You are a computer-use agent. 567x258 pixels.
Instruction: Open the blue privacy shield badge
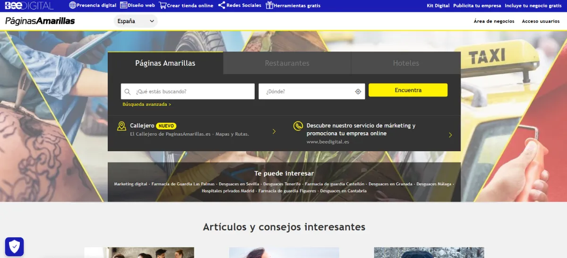(15, 246)
